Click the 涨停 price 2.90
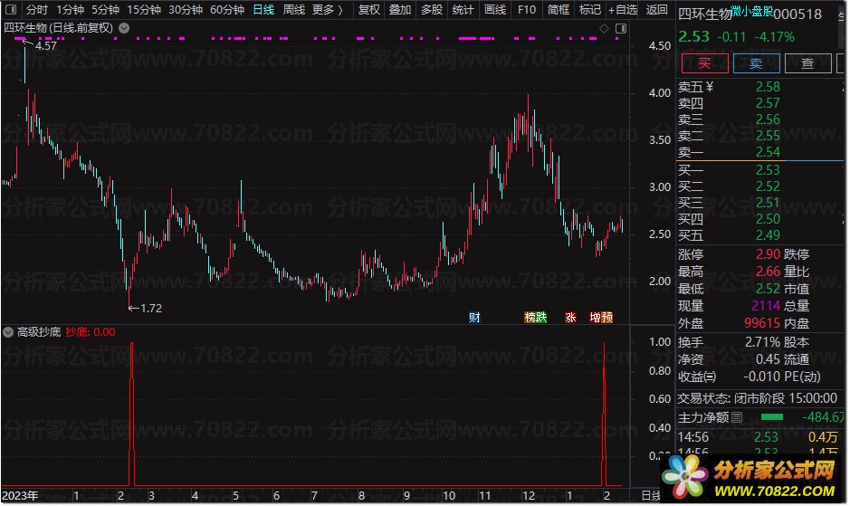Viewport: 850px width, 506px height. tap(769, 254)
